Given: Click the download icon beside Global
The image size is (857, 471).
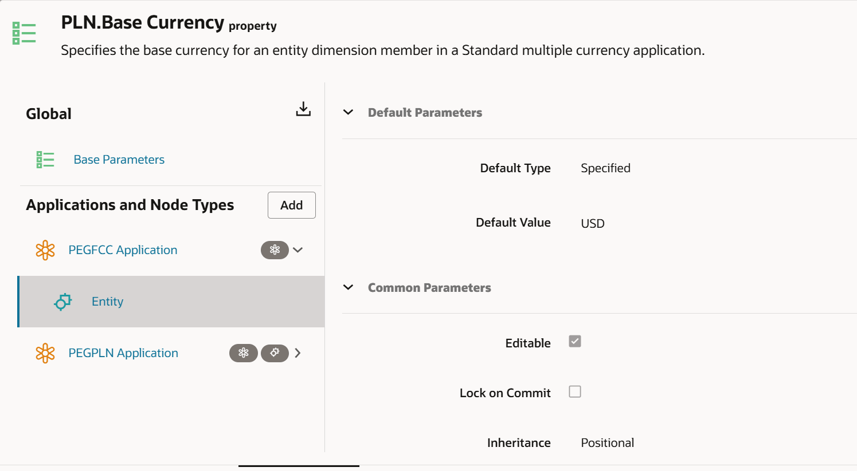Looking at the screenshot, I should (x=303, y=109).
